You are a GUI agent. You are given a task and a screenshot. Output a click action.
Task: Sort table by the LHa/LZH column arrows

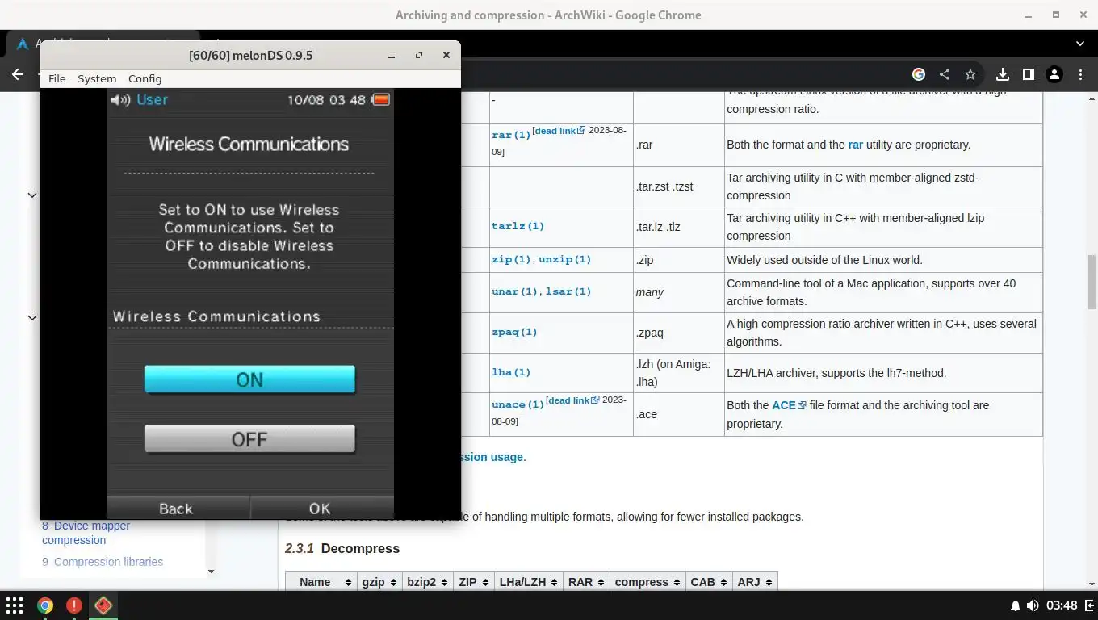click(x=553, y=582)
